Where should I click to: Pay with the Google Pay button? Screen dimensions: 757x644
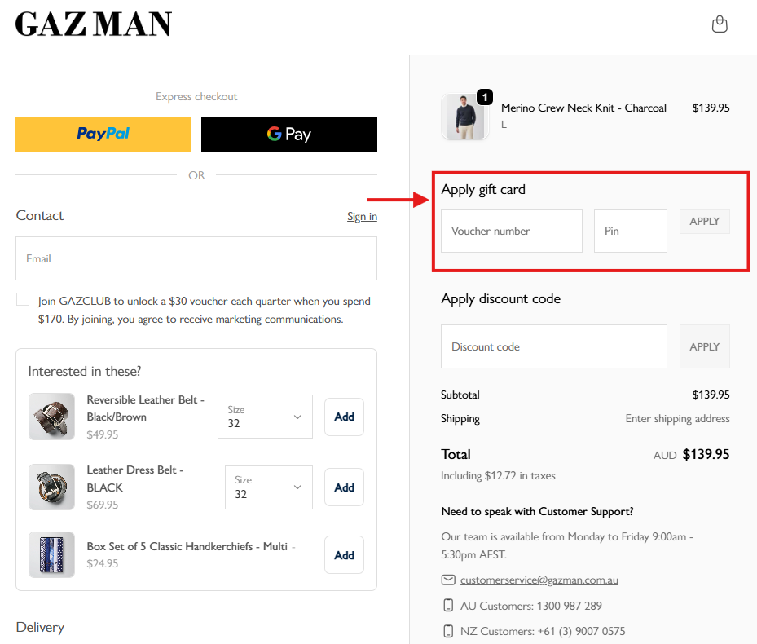289,134
